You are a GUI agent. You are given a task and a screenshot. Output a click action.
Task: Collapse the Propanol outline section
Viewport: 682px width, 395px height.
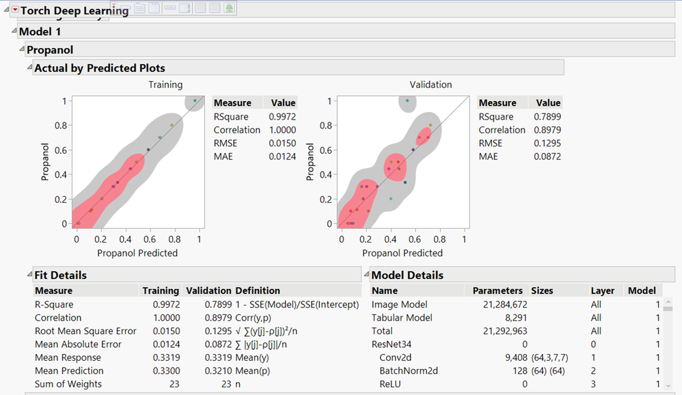(x=21, y=49)
